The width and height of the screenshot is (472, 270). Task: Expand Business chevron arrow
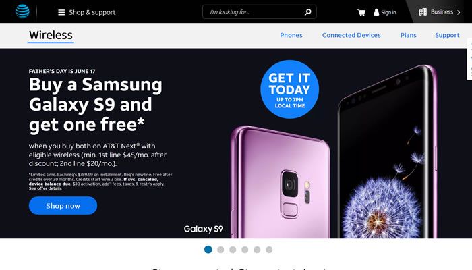[459, 12]
